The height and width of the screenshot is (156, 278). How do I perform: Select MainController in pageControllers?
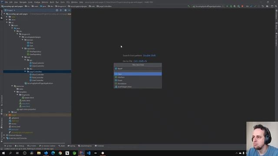click(x=38, y=75)
